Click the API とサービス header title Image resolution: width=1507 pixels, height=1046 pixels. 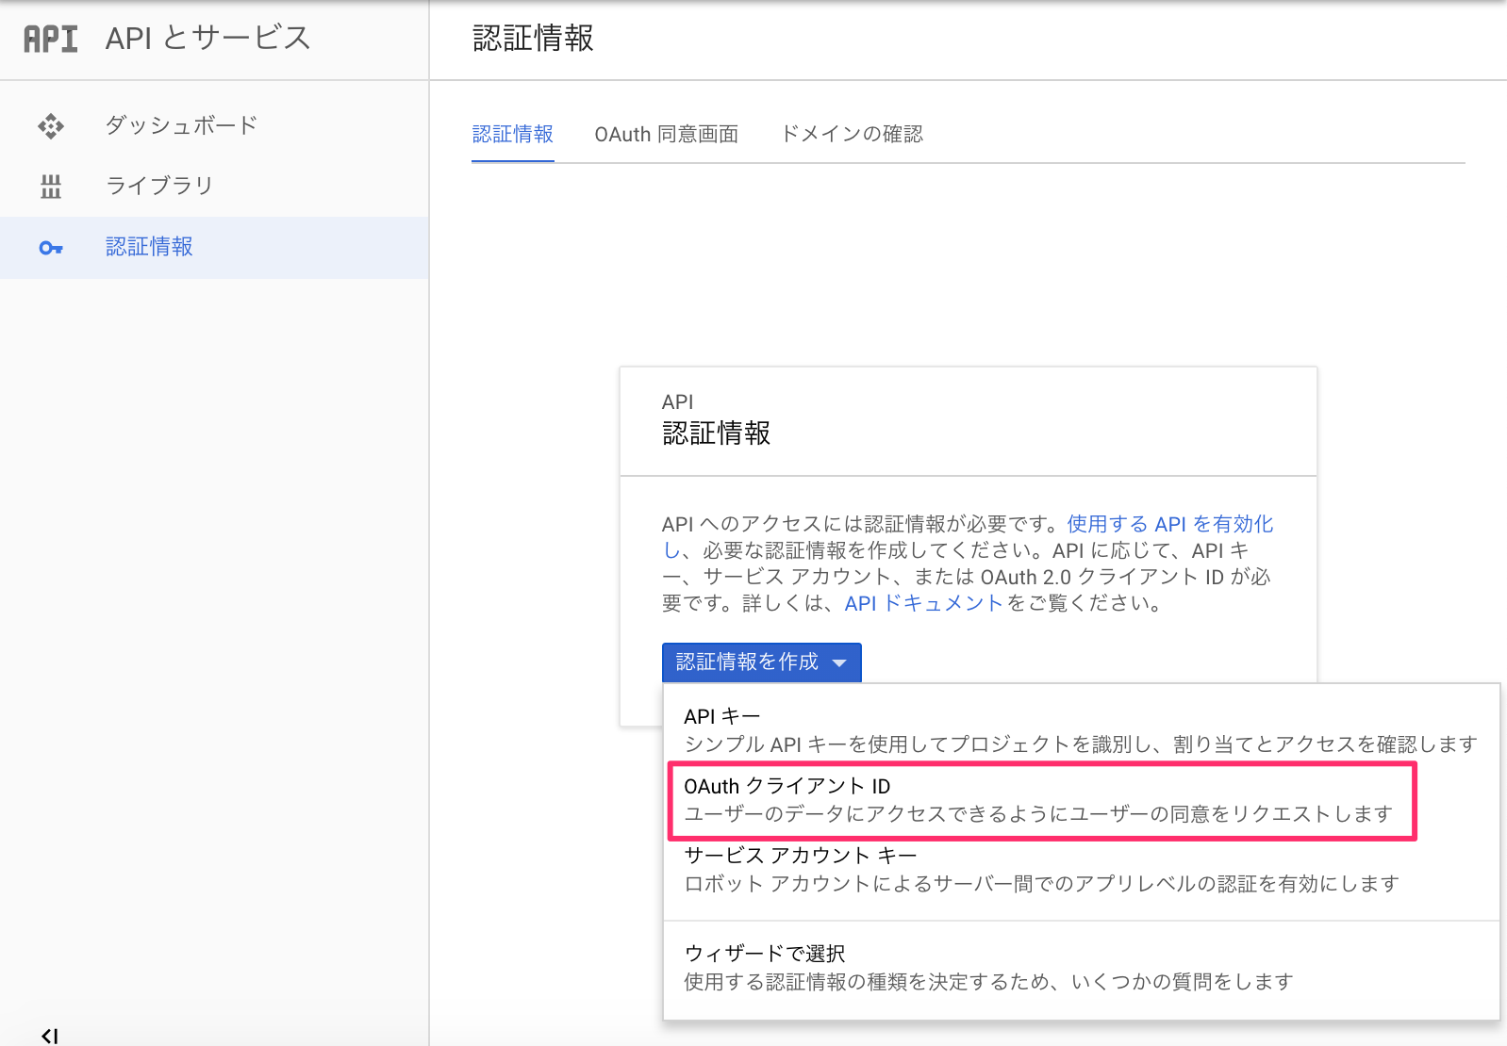coord(207,39)
